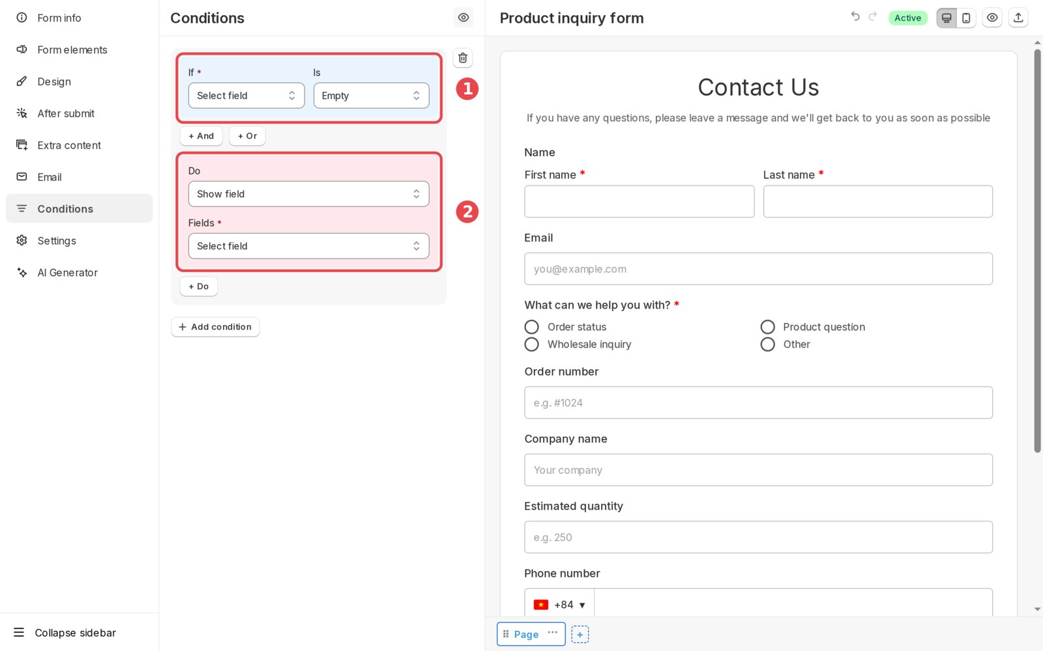
Task: Click the Last name input field
Action: 878,202
